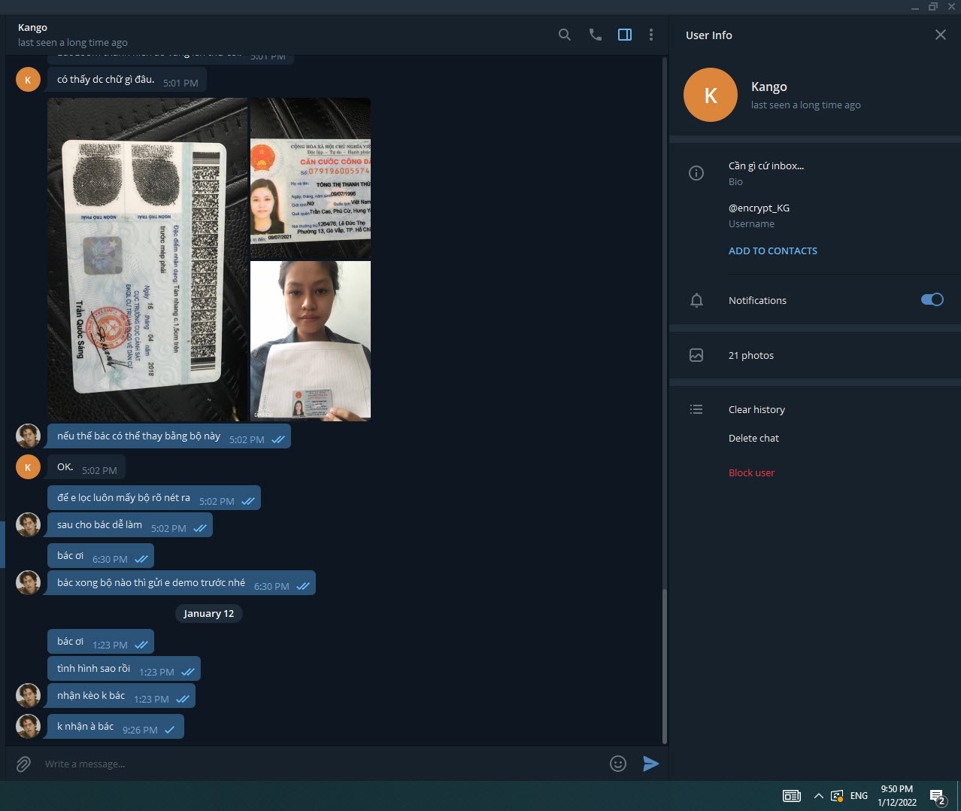
Task: Click Block user
Action: (751, 472)
